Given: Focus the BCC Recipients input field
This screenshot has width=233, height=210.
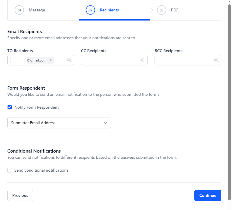Looking at the screenshot, I should pyautogui.click(x=184, y=60).
